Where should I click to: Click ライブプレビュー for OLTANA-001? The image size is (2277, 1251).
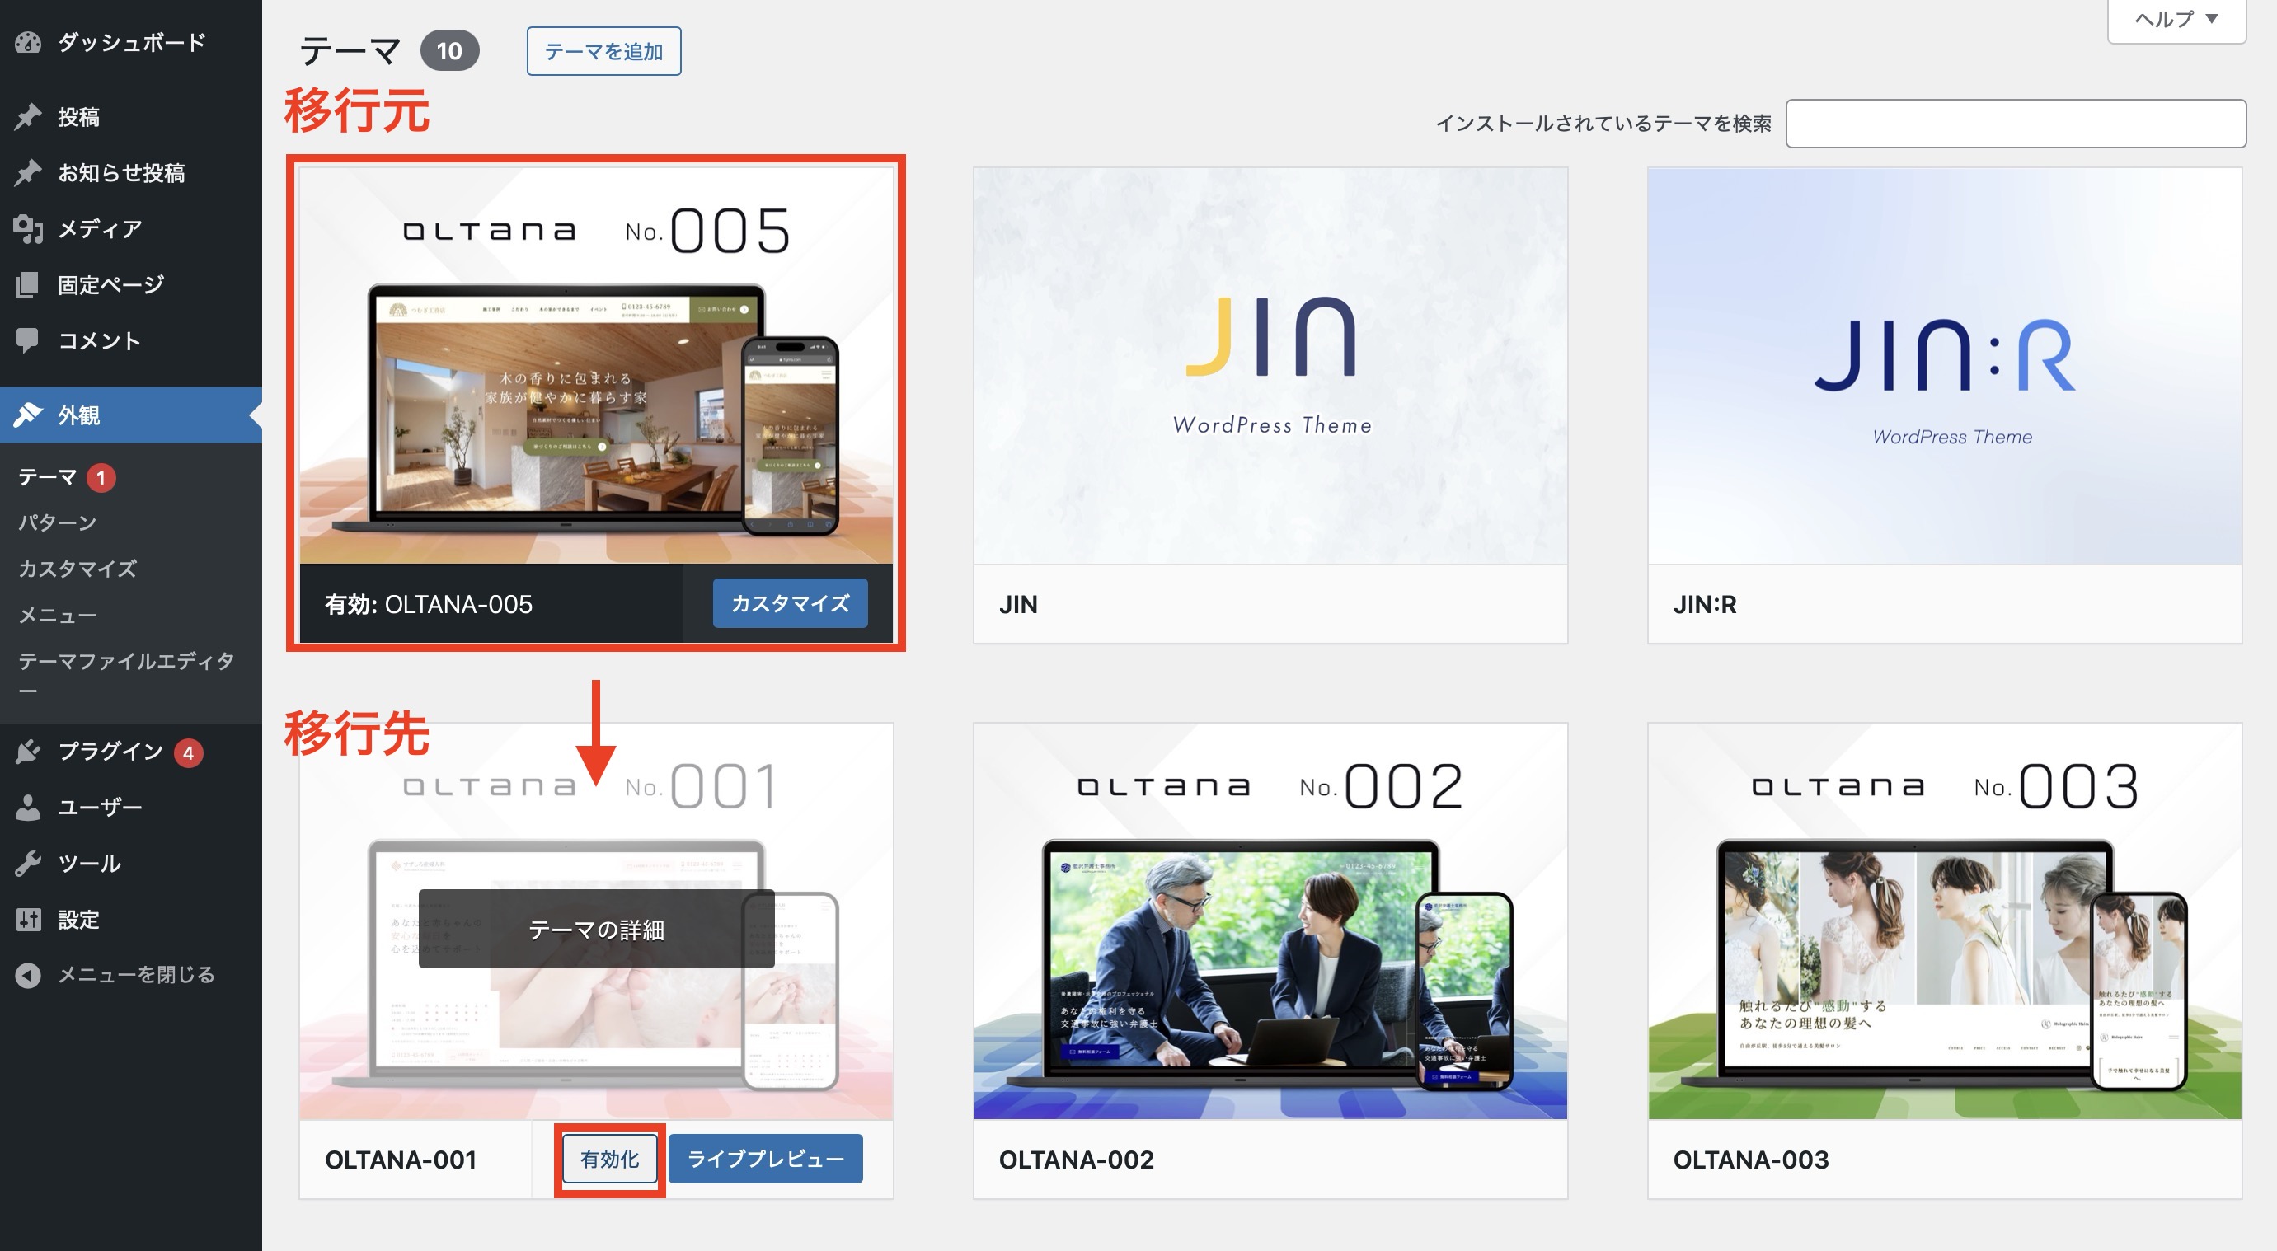coord(766,1160)
